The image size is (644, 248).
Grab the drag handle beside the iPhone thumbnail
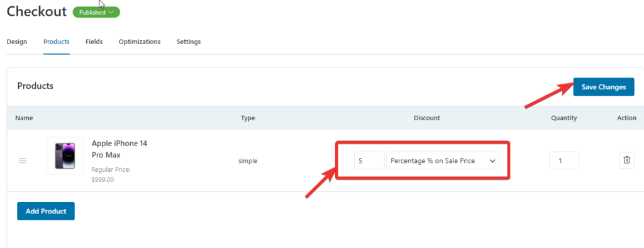pos(23,161)
